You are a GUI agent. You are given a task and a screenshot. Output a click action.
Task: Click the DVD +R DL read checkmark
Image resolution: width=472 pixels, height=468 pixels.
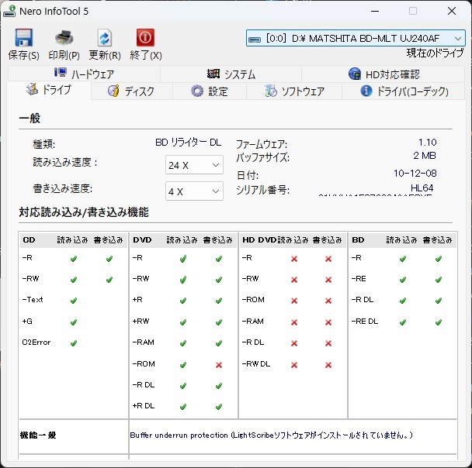coord(183,407)
